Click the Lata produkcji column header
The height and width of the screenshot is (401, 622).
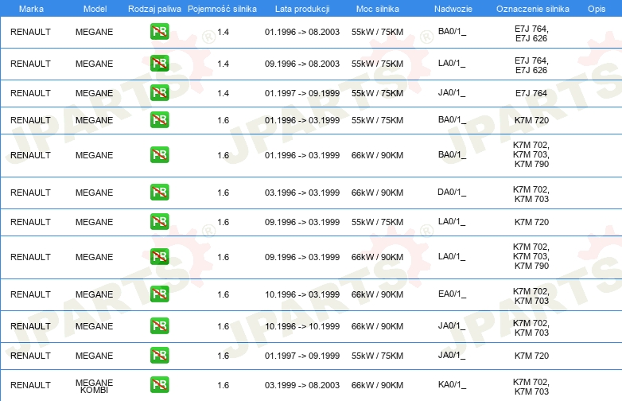coord(302,9)
